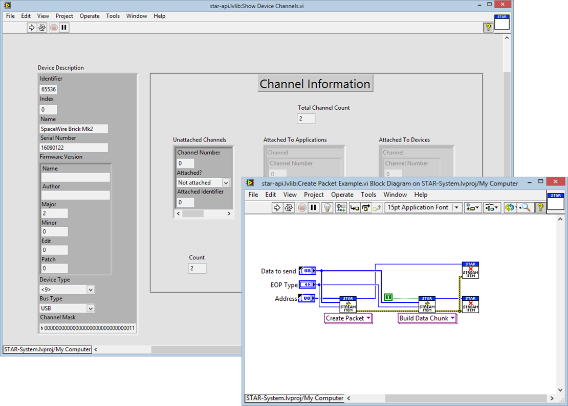Run the Create Packet Example VI
568x406 pixels.
coord(277,207)
